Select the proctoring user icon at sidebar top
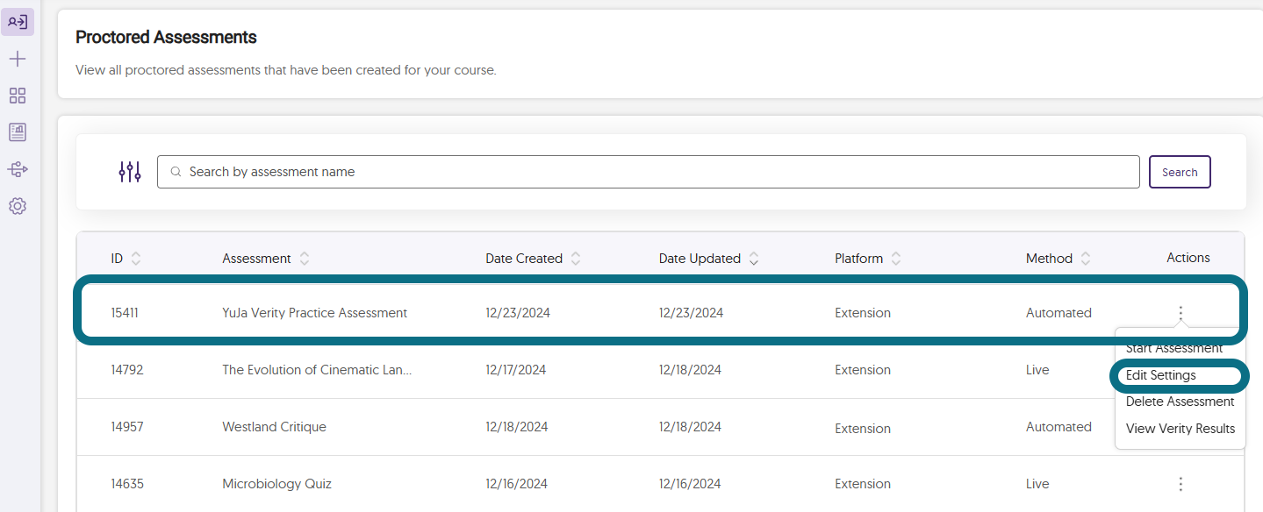Image resolution: width=1263 pixels, height=512 pixels. tap(18, 22)
